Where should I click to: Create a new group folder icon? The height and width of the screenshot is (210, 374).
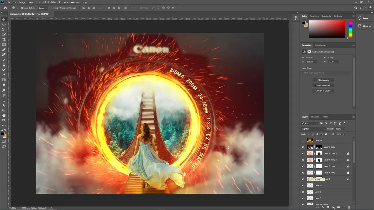[x=338, y=207]
